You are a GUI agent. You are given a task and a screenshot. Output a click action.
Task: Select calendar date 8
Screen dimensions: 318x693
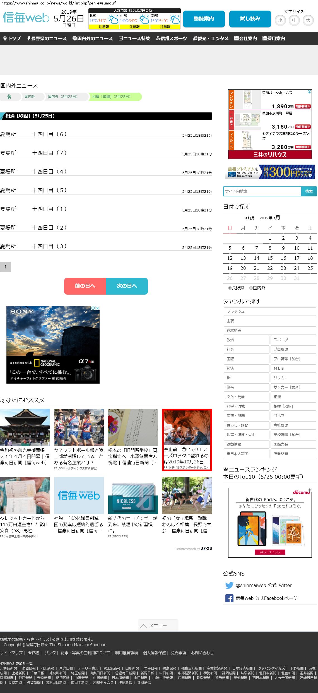click(270, 248)
